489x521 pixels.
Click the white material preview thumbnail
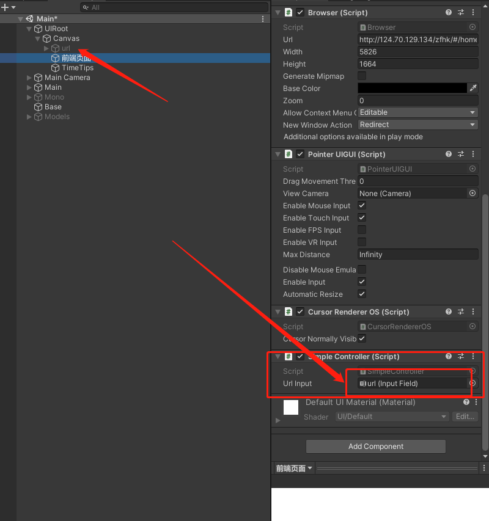[x=290, y=407]
